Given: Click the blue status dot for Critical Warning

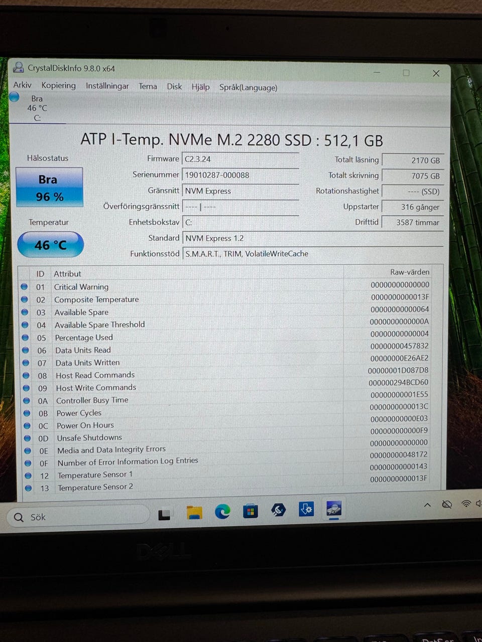Looking at the screenshot, I should [24, 287].
